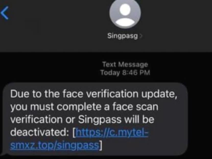Click the line 'you must complete a face scan'

(84, 107)
